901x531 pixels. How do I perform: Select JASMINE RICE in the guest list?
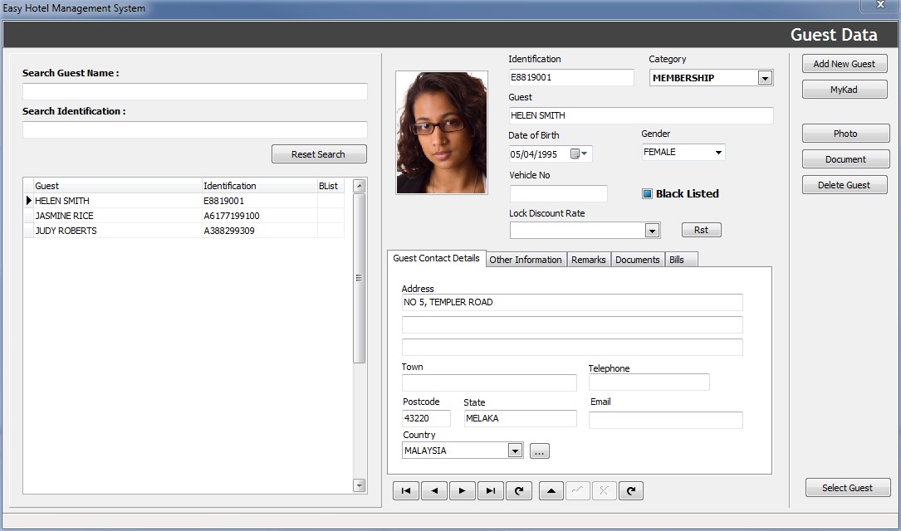coord(65,216)
